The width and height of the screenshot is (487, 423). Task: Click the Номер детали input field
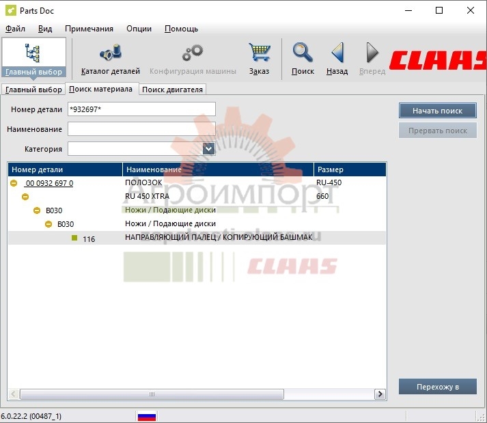tap(141, 109)
